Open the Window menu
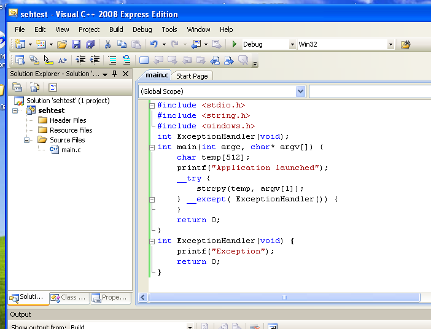The width and height of the screenshot is (431, 329). point(198,29)
